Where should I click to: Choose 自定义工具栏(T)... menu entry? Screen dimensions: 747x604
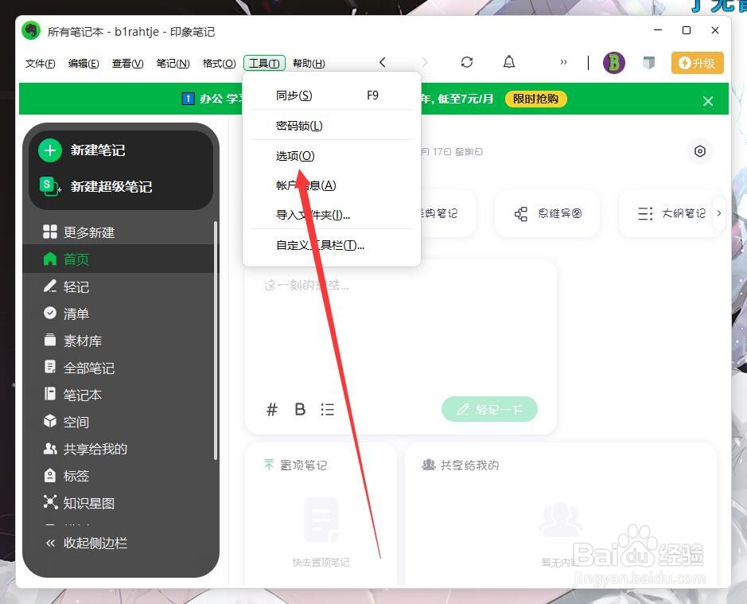332,246
